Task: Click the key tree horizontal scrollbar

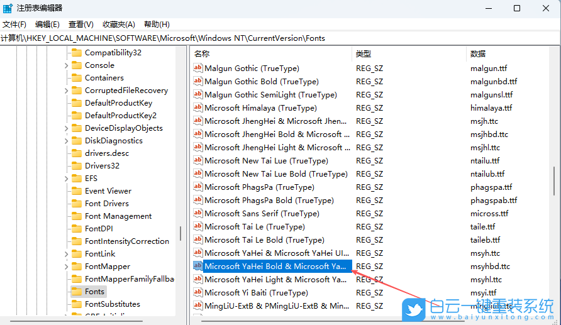Action: (x=76, y=321)
